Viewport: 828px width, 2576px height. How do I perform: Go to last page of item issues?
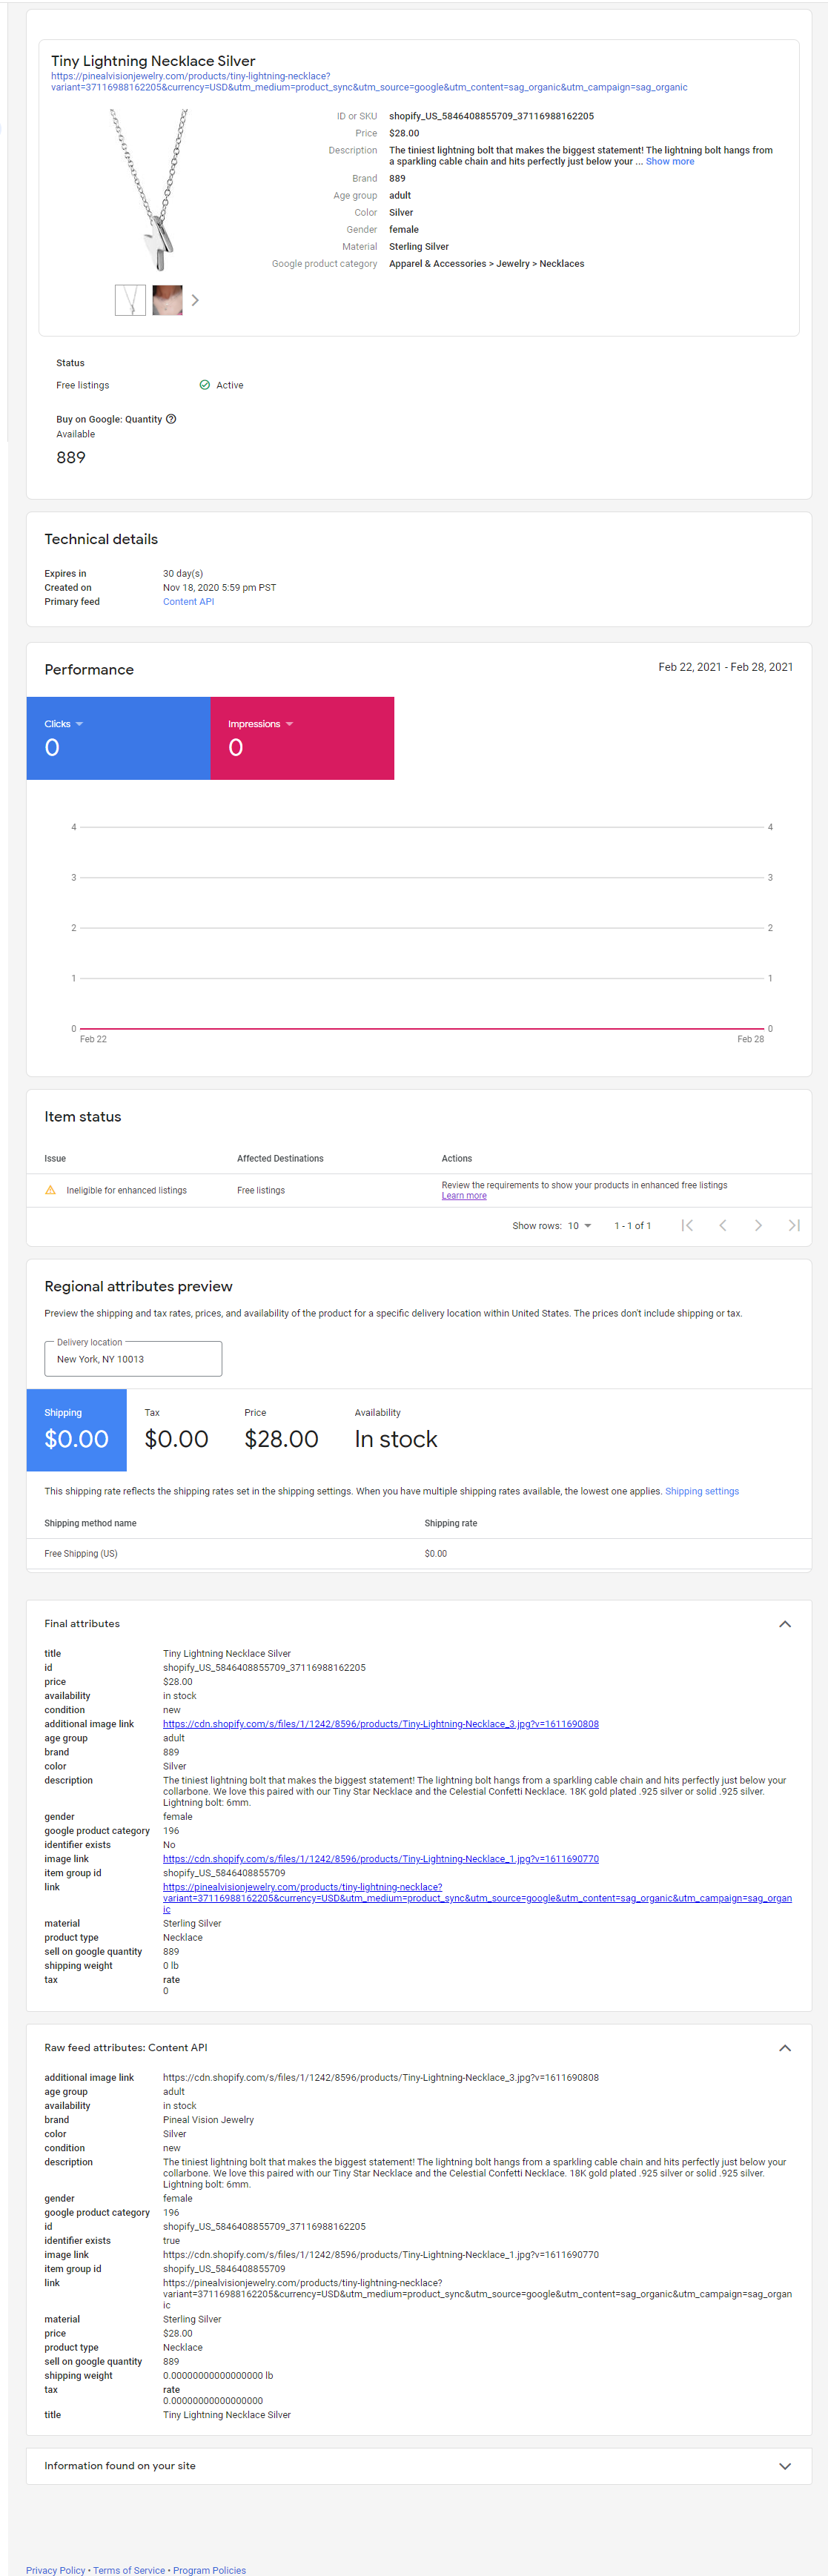coord(794,1225)
